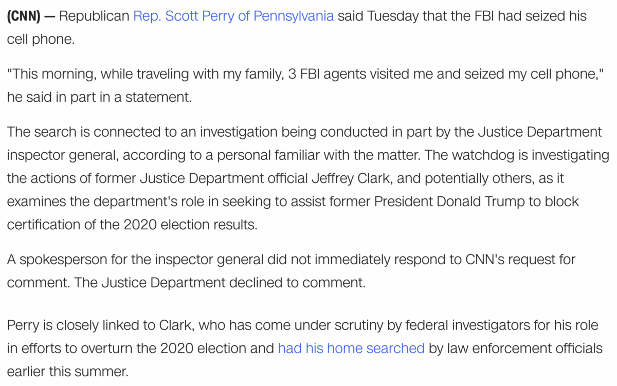
Task: Click the paragraph beginning 'Perry is closely linked'
Action: point(304,348)
